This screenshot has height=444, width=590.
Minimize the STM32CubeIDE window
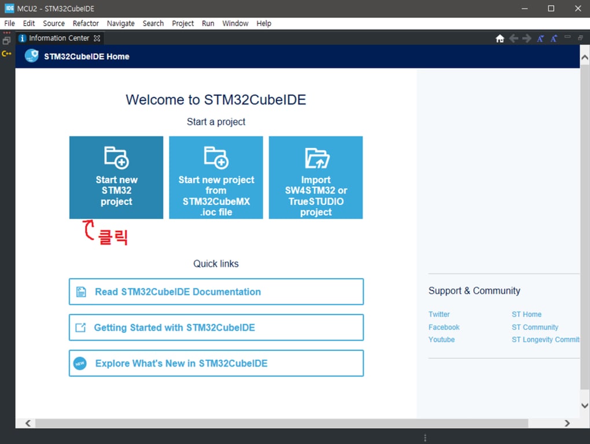point(525,8)
